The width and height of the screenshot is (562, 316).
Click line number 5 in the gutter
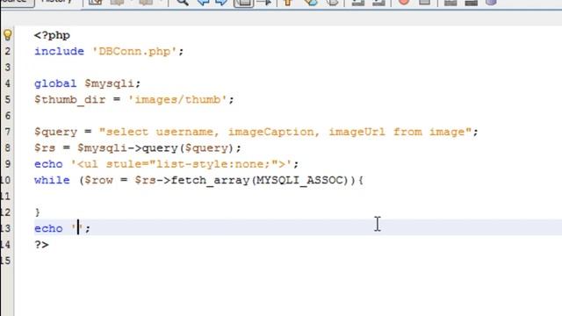click(x=8, y=99)
